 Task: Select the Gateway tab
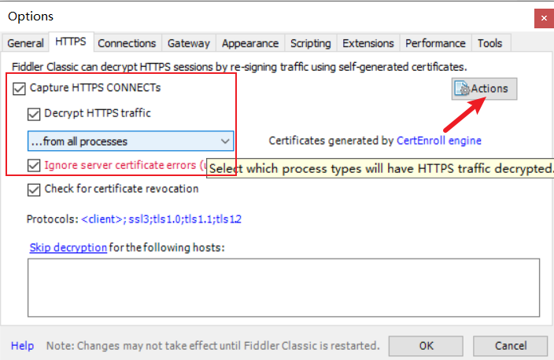coord(189,43)
